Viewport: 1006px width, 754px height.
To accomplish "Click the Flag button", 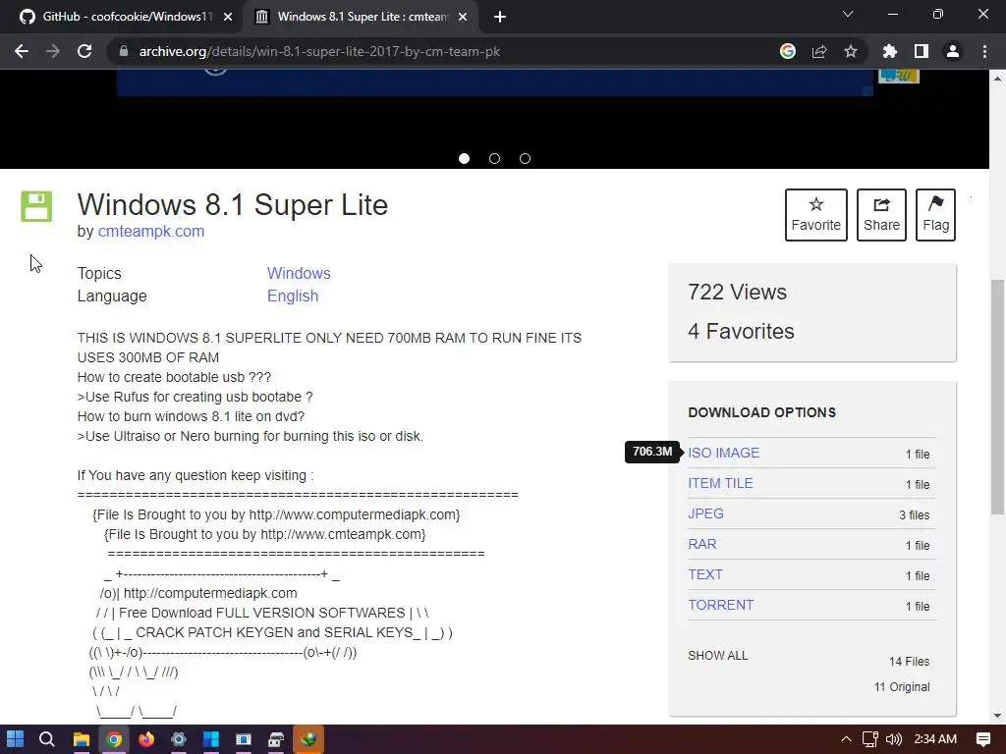I will [x=935, y=215].
